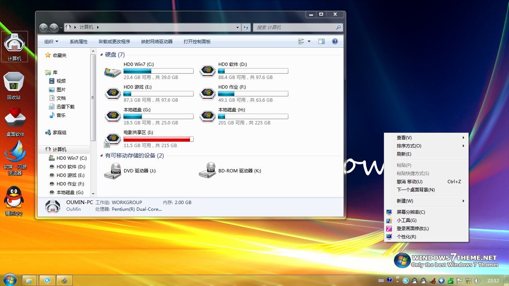Select 收藏夹 in navigation pane

pyautogui.click(x=56, y=55)
